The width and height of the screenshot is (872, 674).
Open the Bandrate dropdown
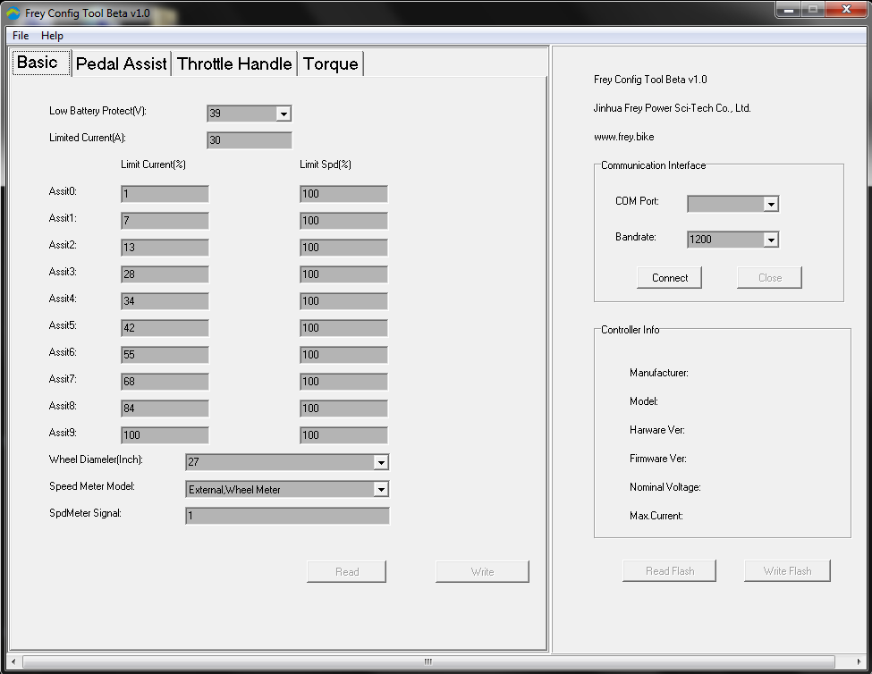pos(770,240)
